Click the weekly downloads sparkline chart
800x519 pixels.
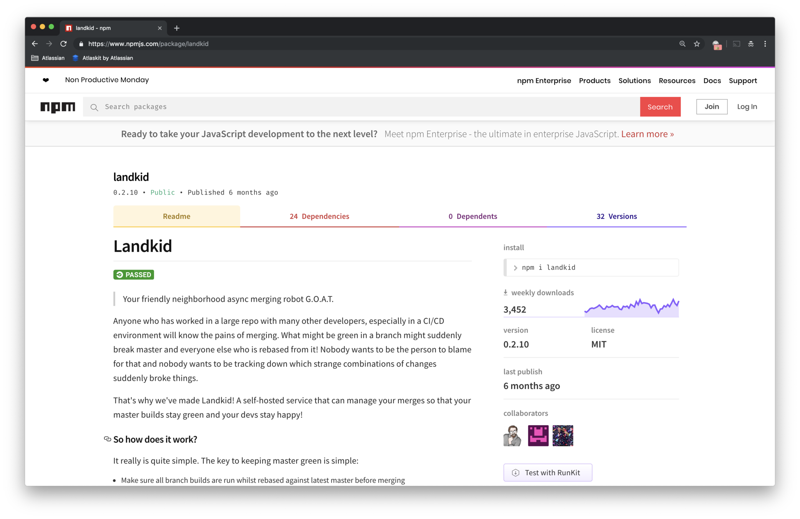pyautogui.click(x=631, y=308)
